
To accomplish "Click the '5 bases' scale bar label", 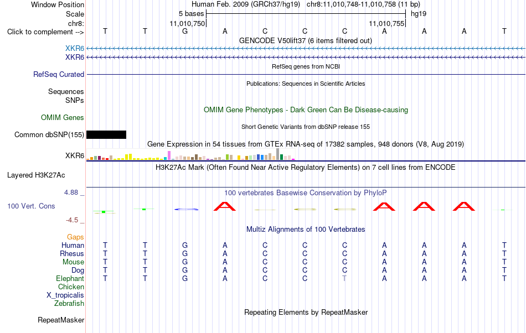I will [x=191, y=14].
